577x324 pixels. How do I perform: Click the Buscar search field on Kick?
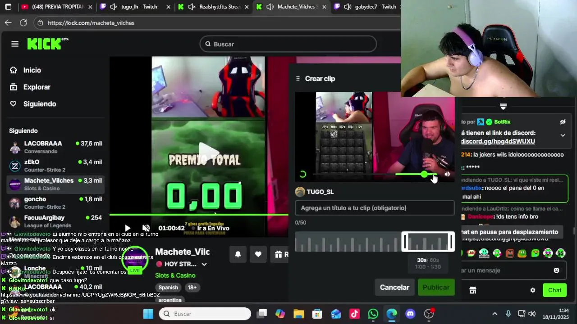pos(288,44)
